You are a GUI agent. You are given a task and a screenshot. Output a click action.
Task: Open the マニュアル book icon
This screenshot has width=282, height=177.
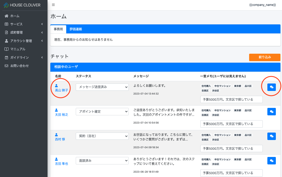[x=7, y=49]
